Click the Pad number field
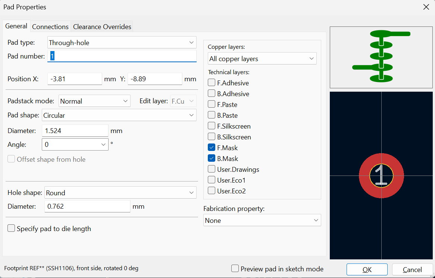Viewport: 435px width, 278px height. (122, 56)
